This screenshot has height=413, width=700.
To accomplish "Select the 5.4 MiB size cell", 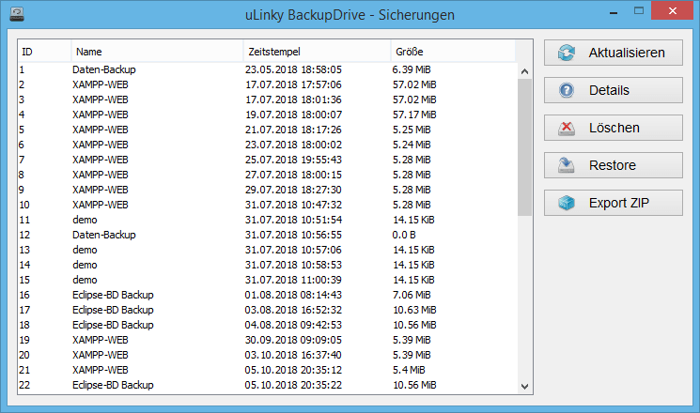I will (409, 370).
